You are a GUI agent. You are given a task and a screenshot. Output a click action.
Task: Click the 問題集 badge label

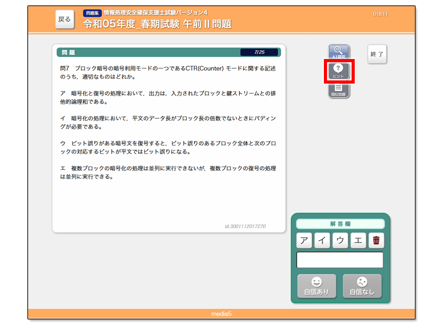(x=92, y=13)
